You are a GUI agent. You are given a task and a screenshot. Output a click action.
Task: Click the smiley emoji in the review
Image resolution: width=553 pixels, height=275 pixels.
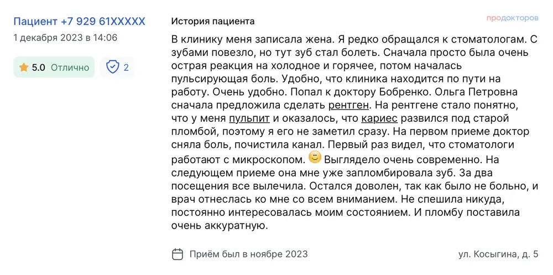click(x=315, y=158)
